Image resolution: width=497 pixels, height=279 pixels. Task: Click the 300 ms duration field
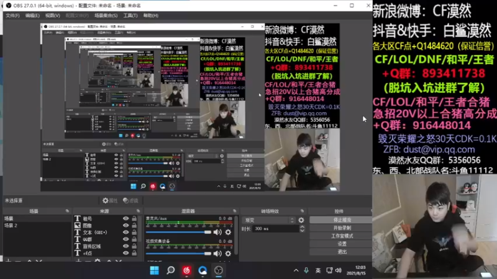tap(275, 229)
